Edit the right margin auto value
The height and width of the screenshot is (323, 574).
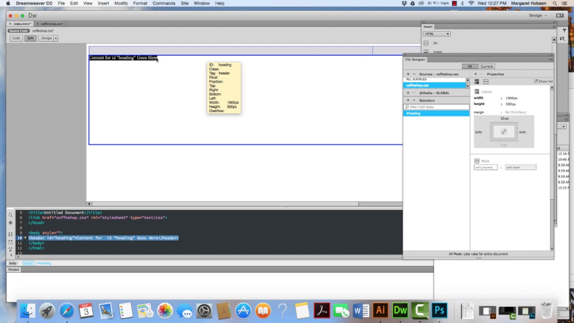tap(522, 132)
